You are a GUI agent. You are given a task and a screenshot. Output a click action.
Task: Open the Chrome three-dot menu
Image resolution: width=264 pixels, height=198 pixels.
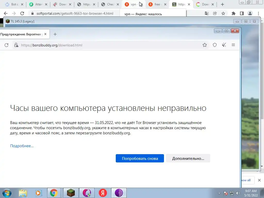coord(258,13)
